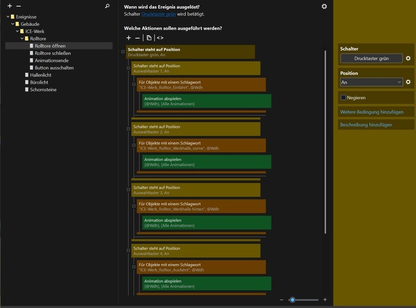Select the Auswahltaster 2 condition block

[196, 129]
